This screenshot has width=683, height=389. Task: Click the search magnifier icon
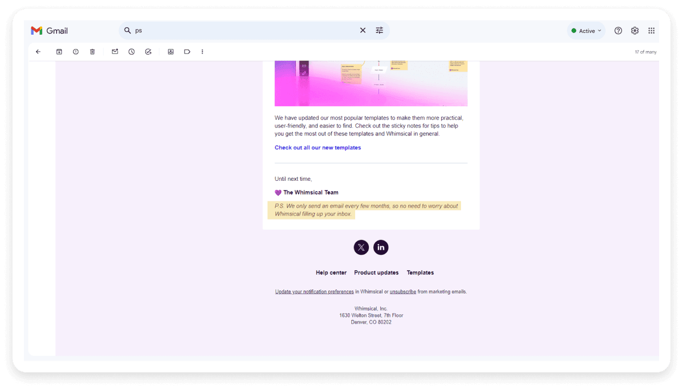click(127, 30)
